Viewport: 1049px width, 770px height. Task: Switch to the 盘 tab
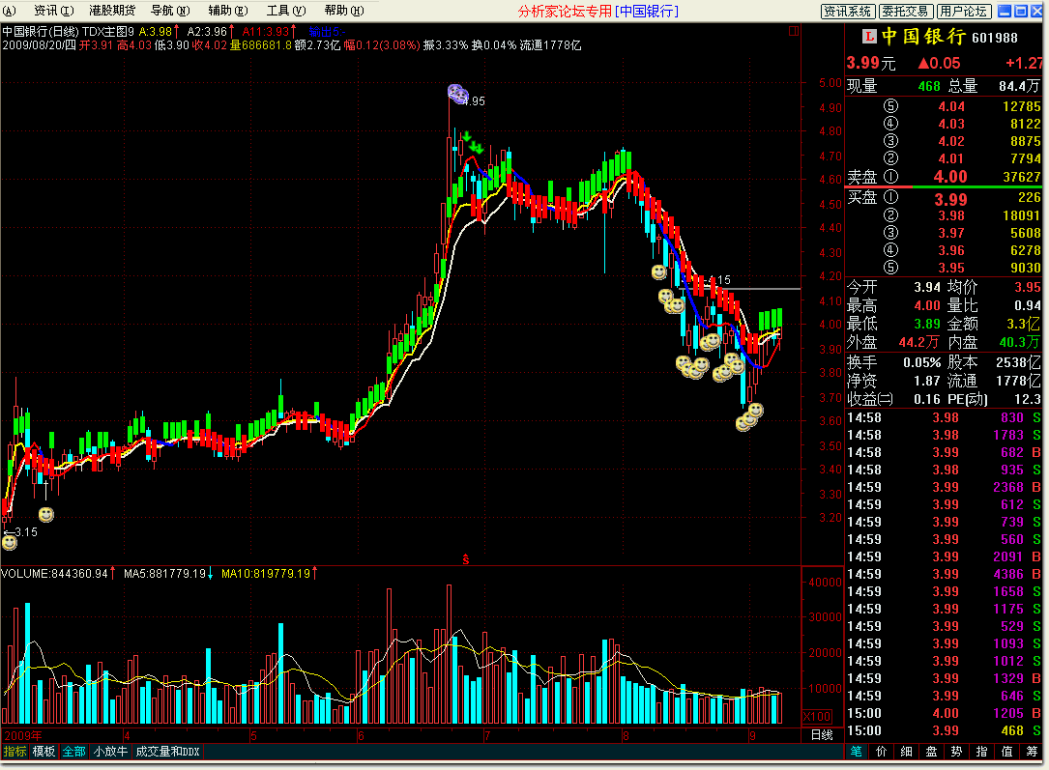[931, 752]
